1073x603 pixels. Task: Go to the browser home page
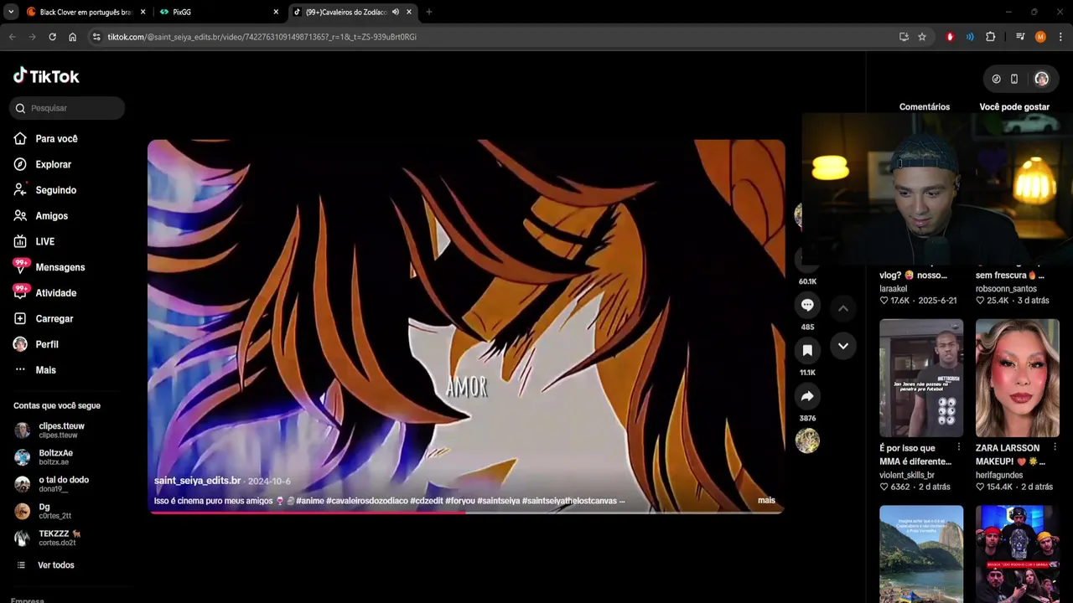pyautogui.click(x=73, y=37)
